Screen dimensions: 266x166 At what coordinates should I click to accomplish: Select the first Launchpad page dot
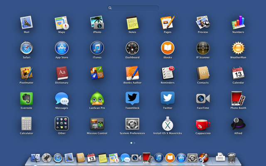[131, 143]
